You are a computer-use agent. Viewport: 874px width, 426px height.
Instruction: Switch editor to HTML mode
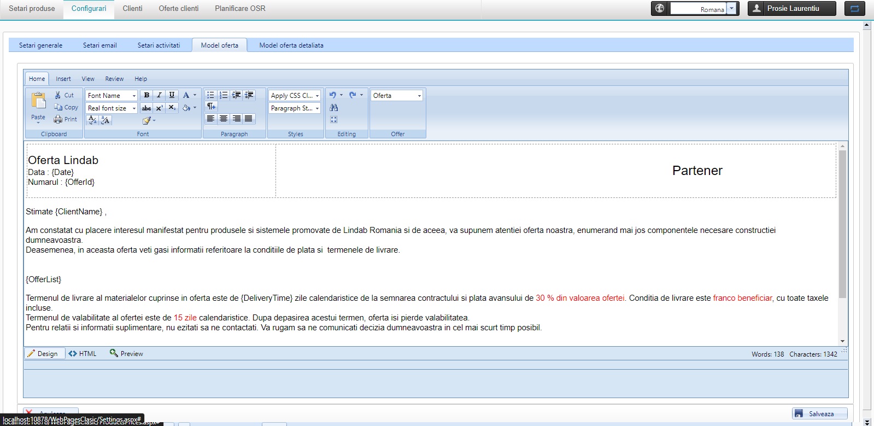[x=83, y=354]
